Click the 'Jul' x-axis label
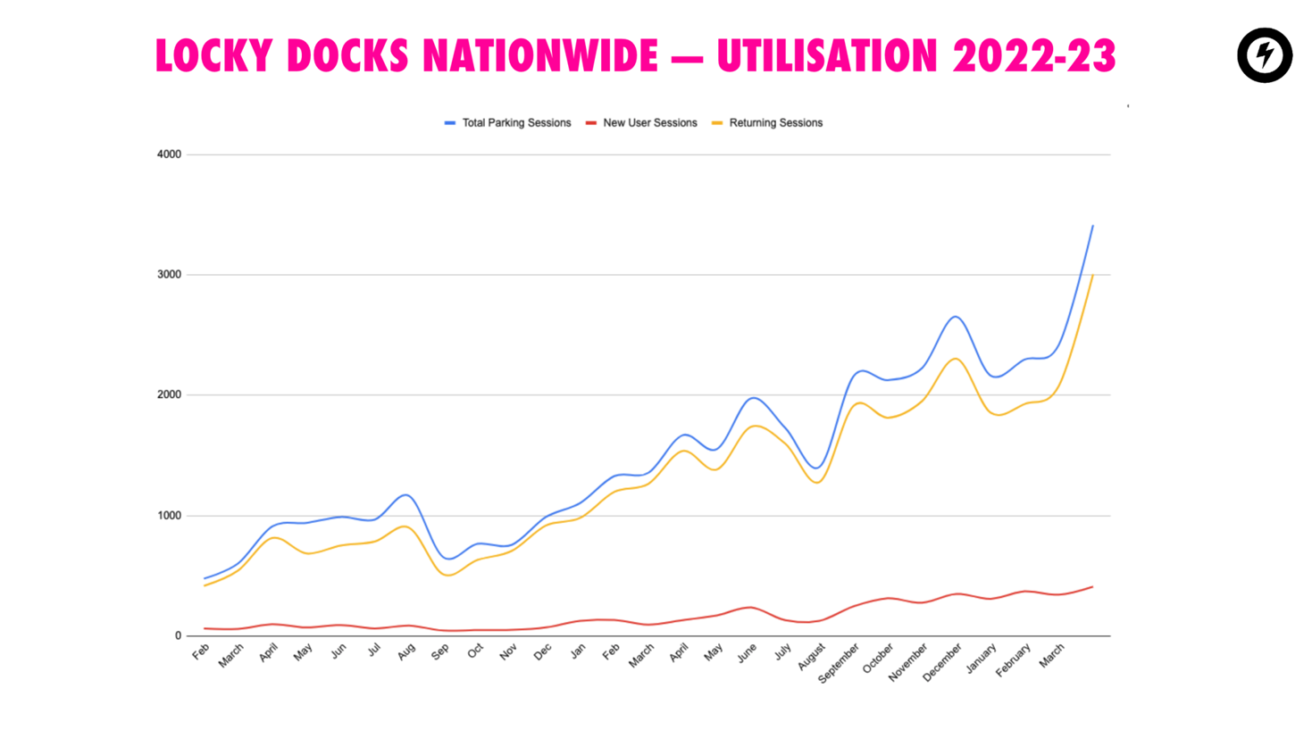Viewport: 1312px width, 738px height. pos(374,649)
